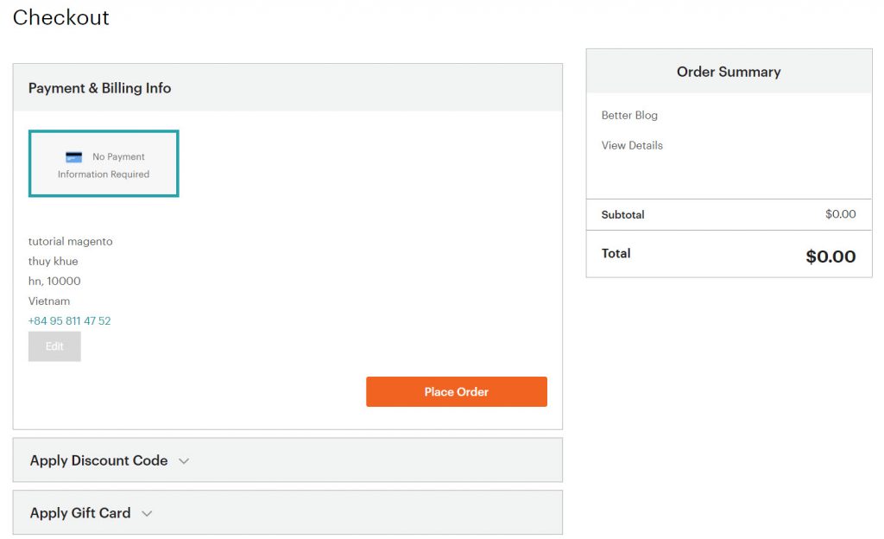Image resolution: width=884 pixels, height=539 pixels.
Task: Click the credit card icon in payment box
Action: coord(74,157)
